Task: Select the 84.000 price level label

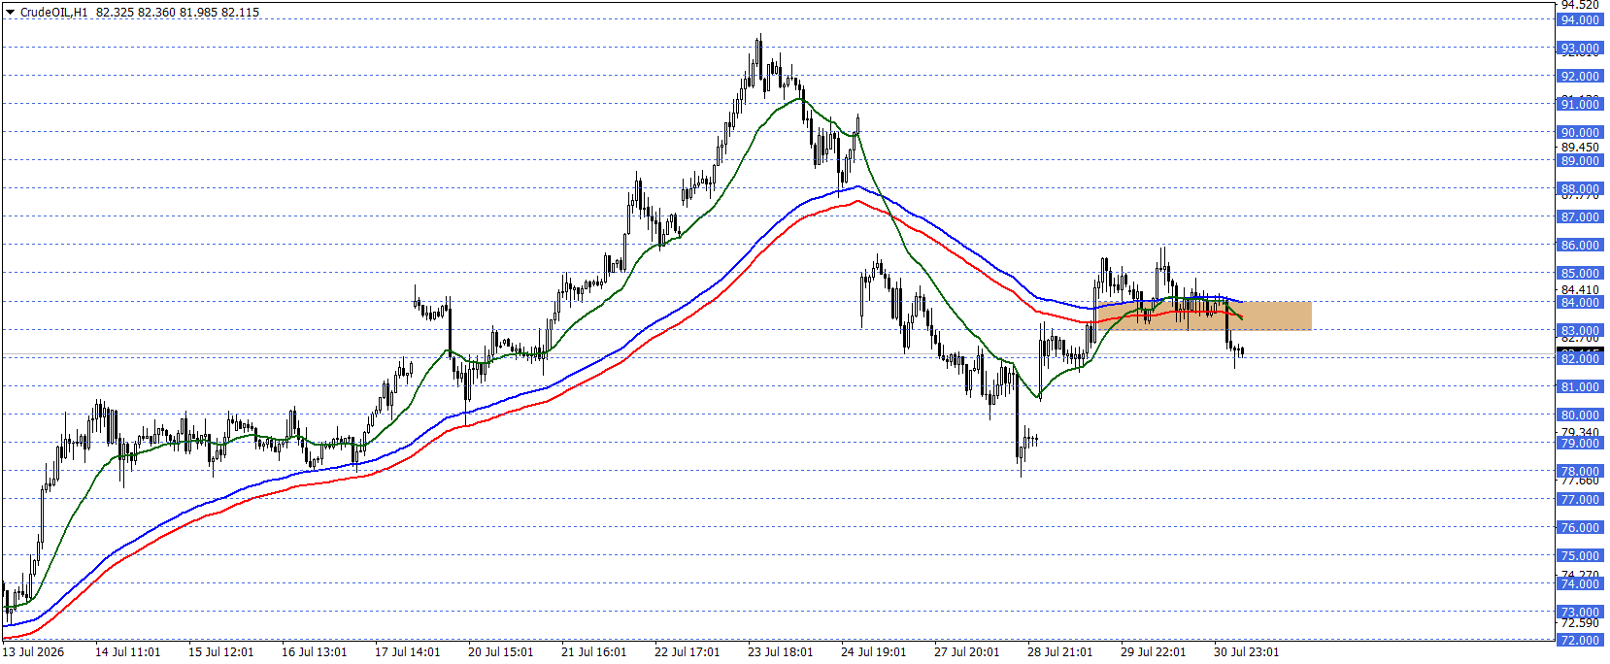Action: (1580, 303)
